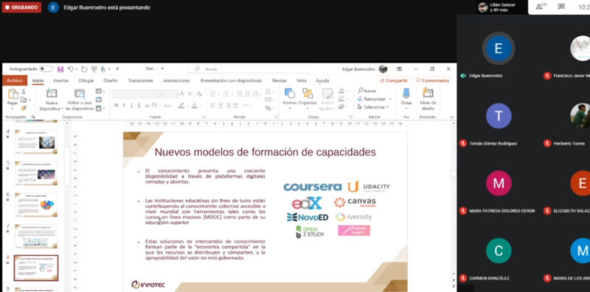Click the Compartir button
The width and height of the screenshot is (590, 292).
pos(394,80)
